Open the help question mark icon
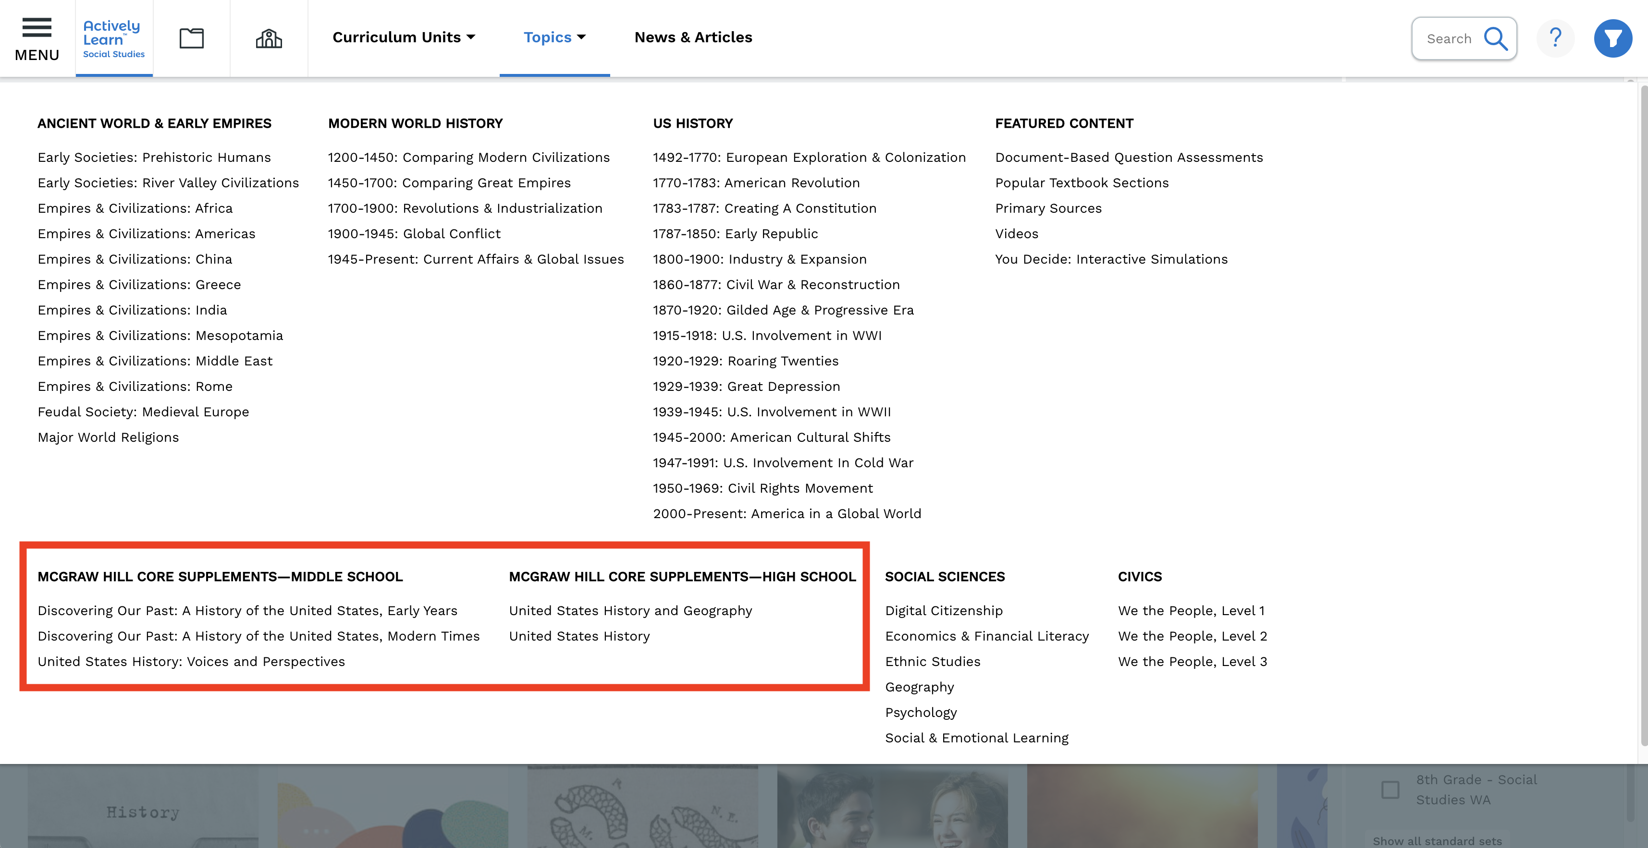The height and width of the screenshot is (848, 1648). coord(1555,38)
